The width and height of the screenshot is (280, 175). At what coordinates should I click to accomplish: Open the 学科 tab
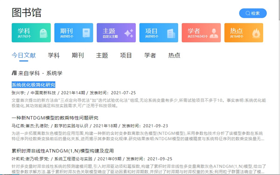pos(54,55)
